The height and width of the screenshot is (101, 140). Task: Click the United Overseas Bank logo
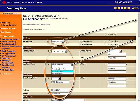pyautogui.click(x=4, y=2)
